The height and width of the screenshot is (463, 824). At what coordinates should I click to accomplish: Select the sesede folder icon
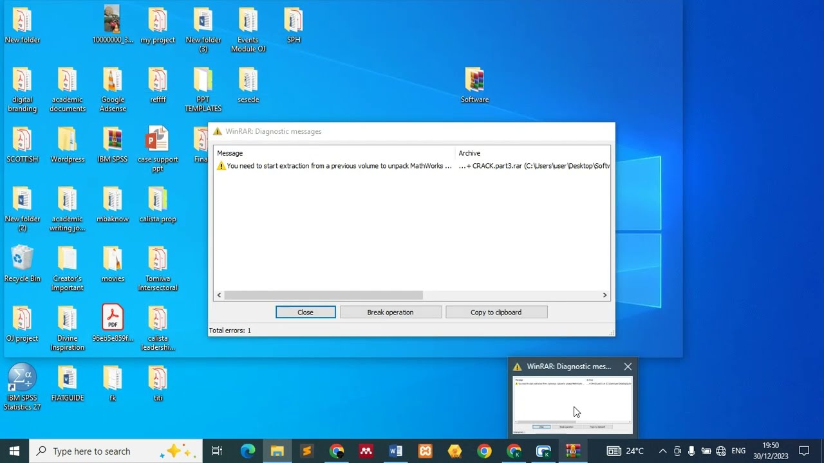[248, 86]
